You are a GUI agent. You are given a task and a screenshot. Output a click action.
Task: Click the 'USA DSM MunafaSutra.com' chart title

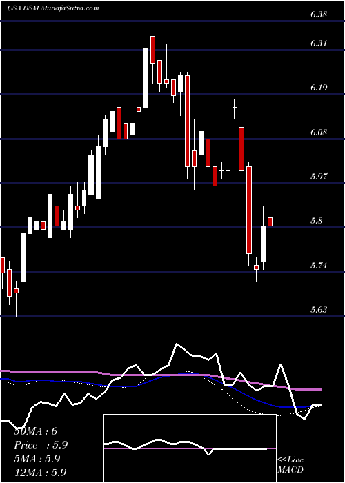coord(53,8)
